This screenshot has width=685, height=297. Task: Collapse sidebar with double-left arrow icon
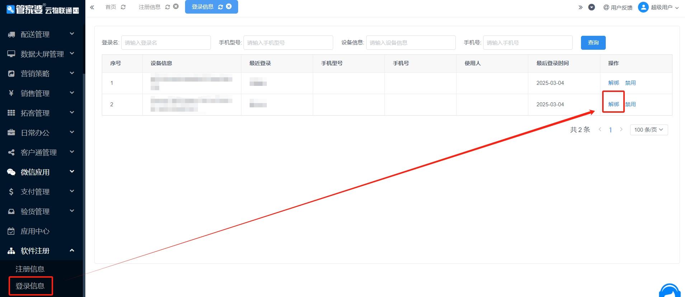pos(92,7)
